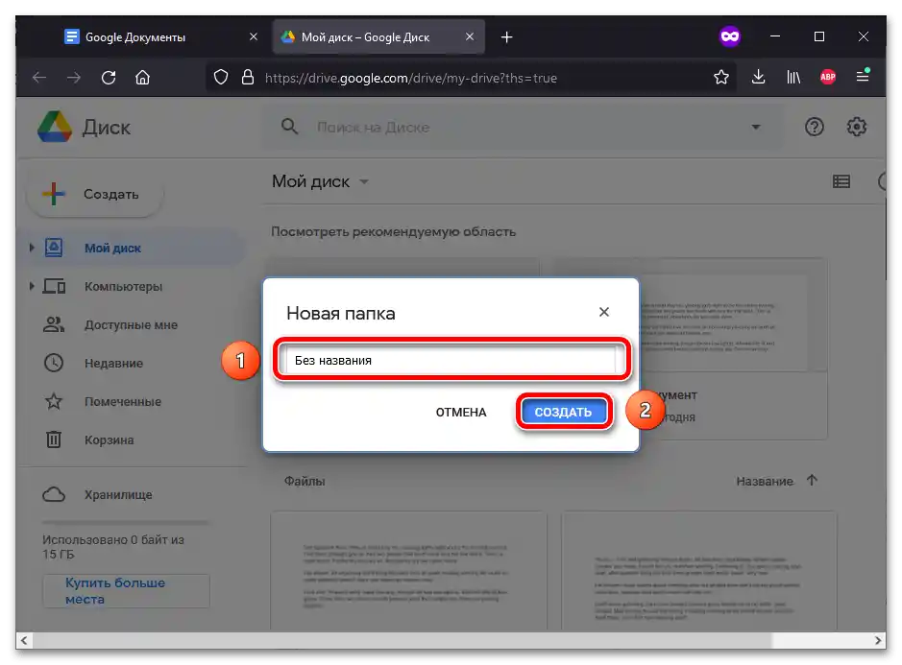Open Помеченные starred section
Viewport: 902px width, 665px height.
(123, 402)
